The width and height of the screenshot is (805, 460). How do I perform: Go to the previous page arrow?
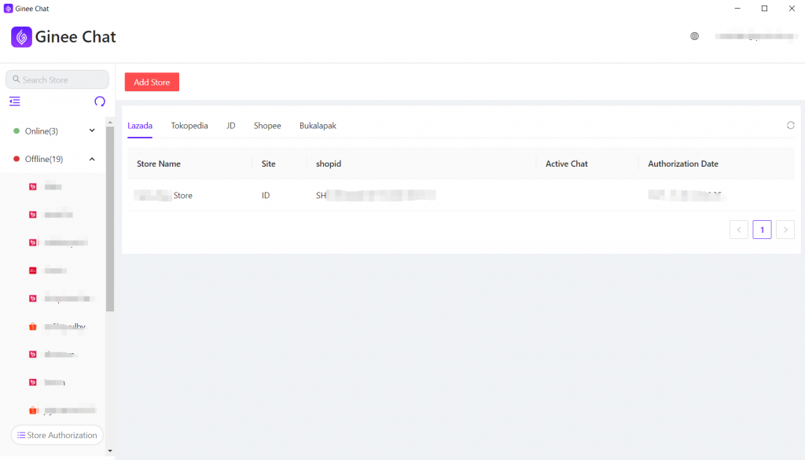[739, 230]
